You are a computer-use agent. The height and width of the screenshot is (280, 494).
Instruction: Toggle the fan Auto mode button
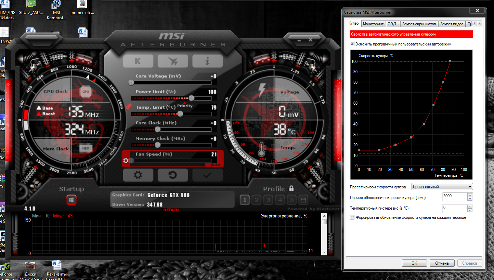[215, 165]
